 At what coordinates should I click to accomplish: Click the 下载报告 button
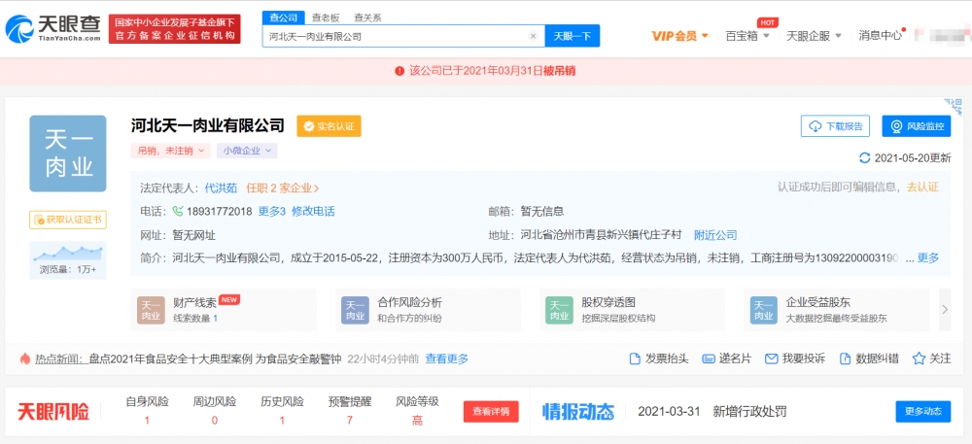coord(835,126)
